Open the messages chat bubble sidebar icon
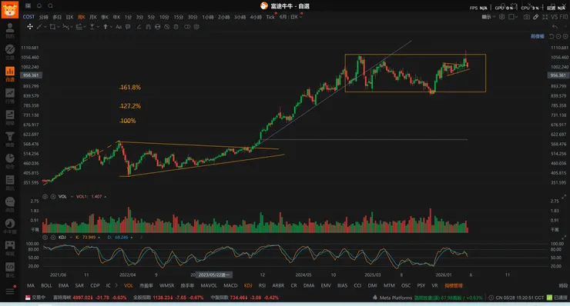This screenshot has width=570, height=306. [10, 201]
